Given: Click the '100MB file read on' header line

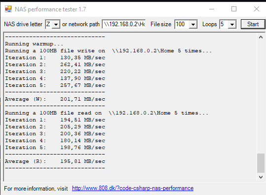Looking at the screenshot, I should pos(107,113).
